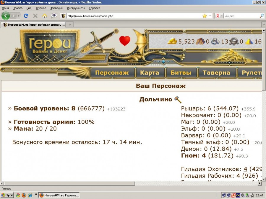Click the Готовность армии: 100% text

point(54,122)
